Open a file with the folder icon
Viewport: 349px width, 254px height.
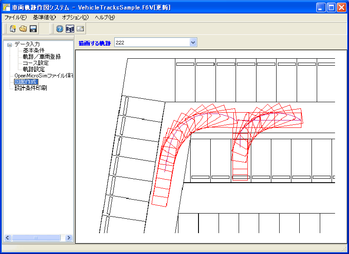(x=23, y=29)
